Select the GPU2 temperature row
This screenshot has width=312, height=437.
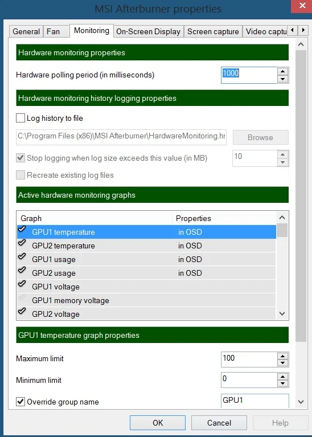tap(146, 246)
